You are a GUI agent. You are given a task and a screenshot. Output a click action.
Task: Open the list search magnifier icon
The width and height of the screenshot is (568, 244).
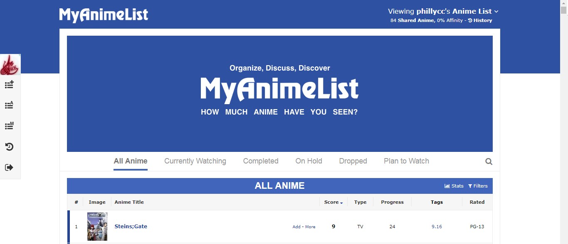[489, 161]
